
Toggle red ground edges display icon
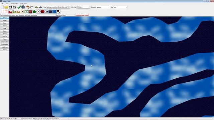10,12
